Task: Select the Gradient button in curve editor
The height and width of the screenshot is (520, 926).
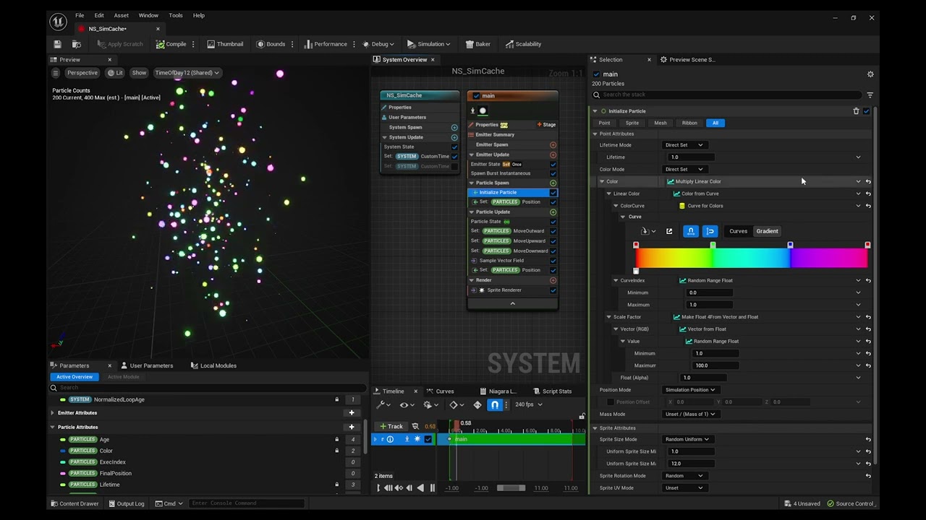Action: click(x=767, y=231)
